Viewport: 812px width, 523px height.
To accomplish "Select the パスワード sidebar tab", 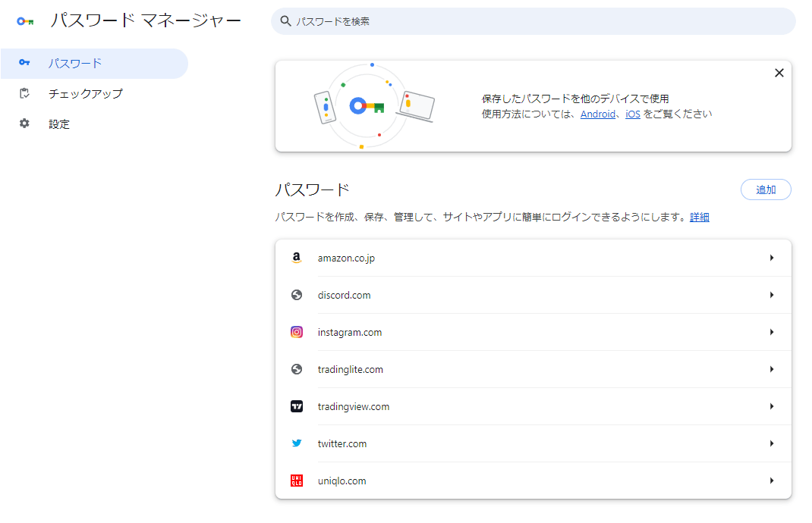I will (94, 63).
